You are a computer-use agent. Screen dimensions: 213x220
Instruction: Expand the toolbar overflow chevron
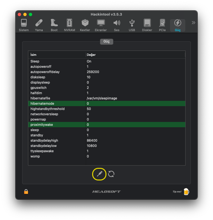[x=193, y=22]
